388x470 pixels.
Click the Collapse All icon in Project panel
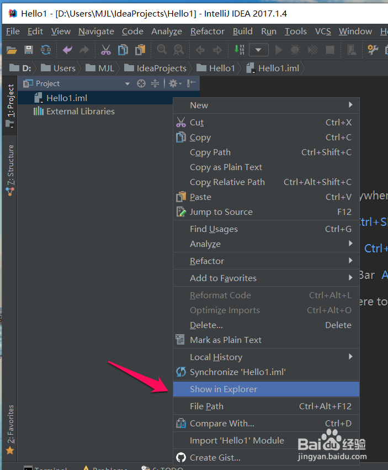[155, 83]
